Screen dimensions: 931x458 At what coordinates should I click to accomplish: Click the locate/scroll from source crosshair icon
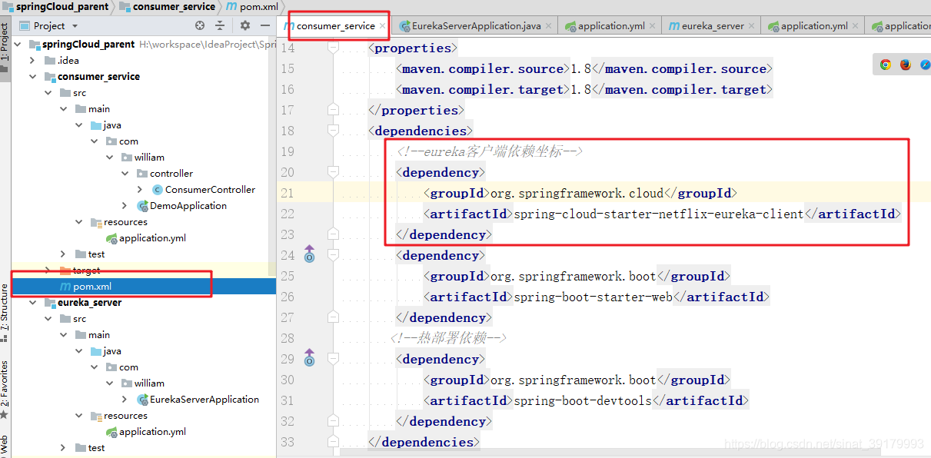pyautogui.click(x=200, y=25)
